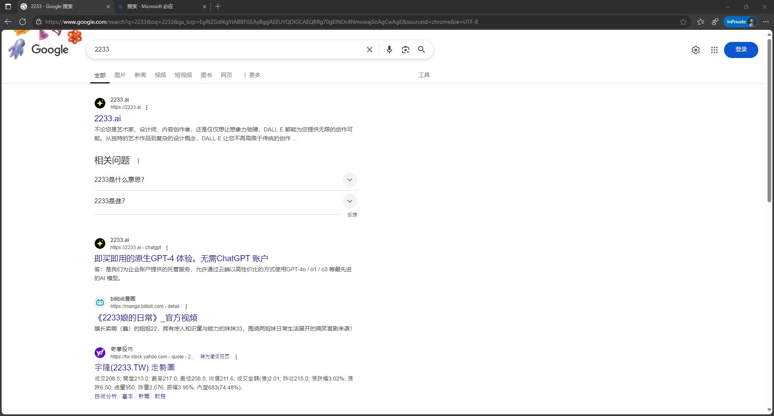Viewport: 774px width, 416px height.
Task: Open tab actions menu icon in title bar
Action: pos(8,6)
